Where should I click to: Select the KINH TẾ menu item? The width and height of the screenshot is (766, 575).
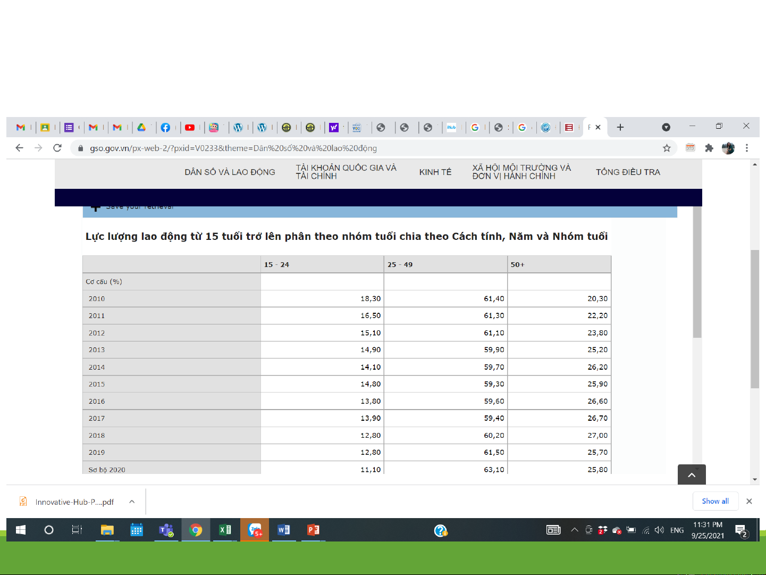pyautogui.click(x=435, y=172)
